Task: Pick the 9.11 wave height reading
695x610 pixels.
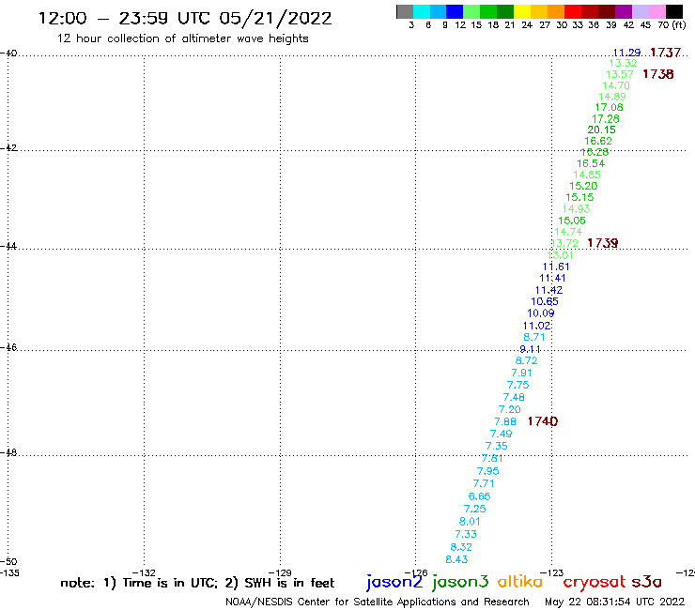Action: coord(530,349)
